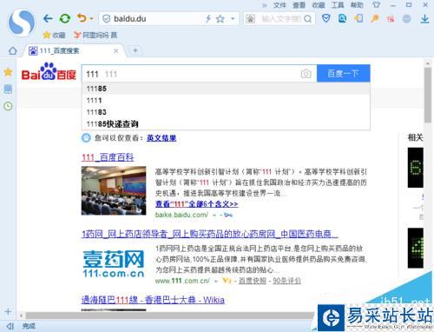Screen dimensions: 434x332
Task: Click the lightning speed mode icon
Action: pyautogui.click(x=207, y=19)
